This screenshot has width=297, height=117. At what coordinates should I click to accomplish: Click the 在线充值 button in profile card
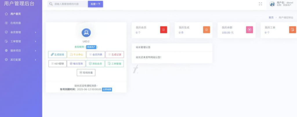pyautogui.click(x=86, y=73)
